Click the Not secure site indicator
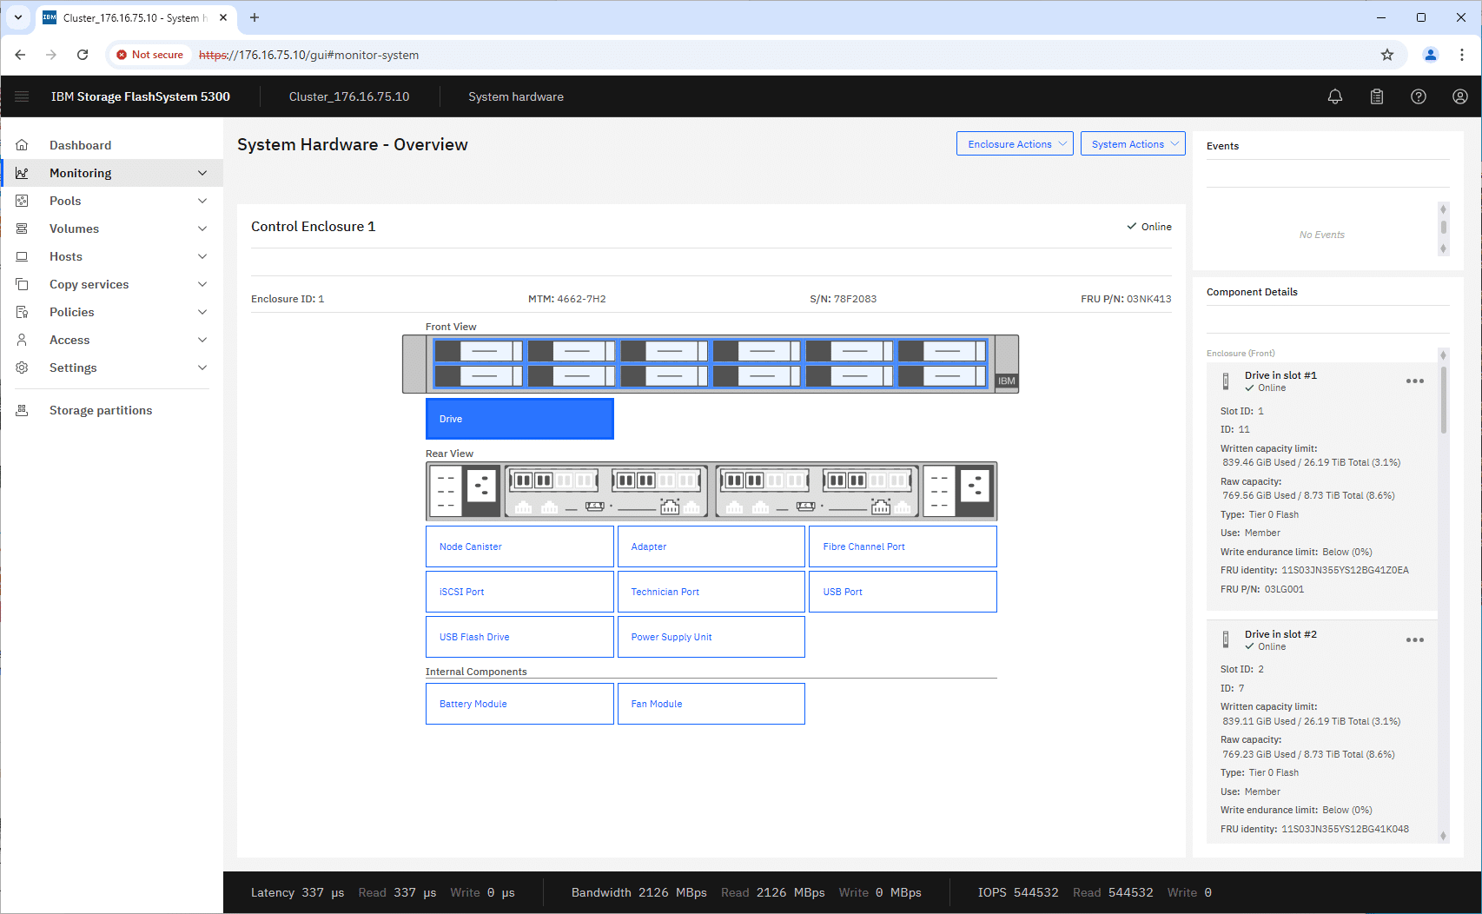Screen dimensions: 1482x914 pos(149,55)
